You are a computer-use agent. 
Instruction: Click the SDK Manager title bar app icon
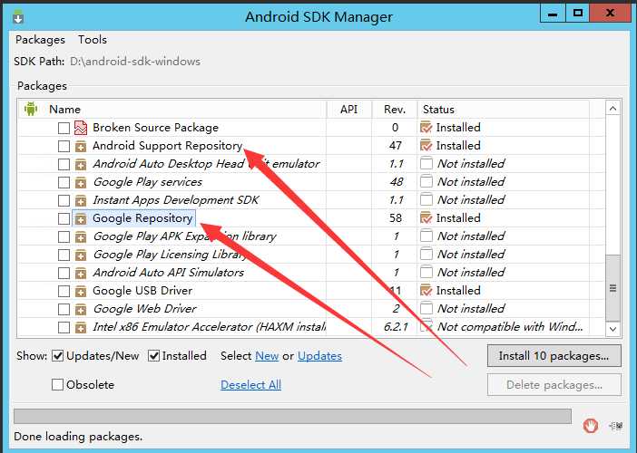[18, 16]
